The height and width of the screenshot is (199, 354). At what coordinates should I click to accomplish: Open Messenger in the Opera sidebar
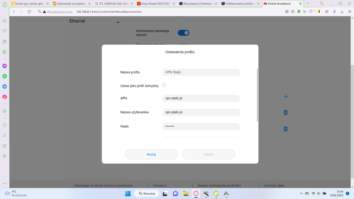5,66
